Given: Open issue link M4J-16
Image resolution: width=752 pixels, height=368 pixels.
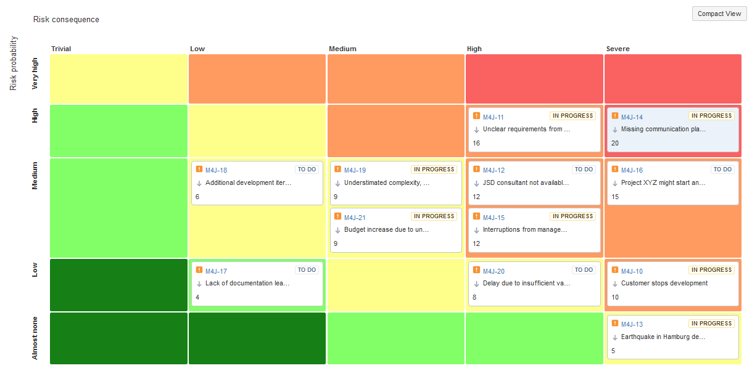Looking at the screenshot, I should pyautogui.click(x=632, y=170).
